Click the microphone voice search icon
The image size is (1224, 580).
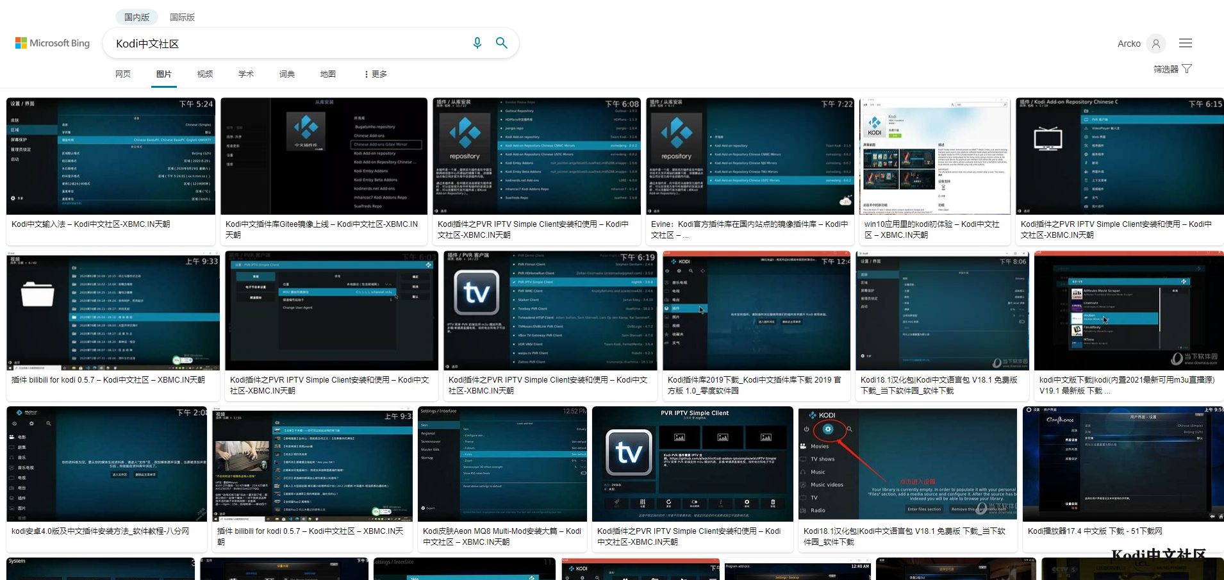477,43
